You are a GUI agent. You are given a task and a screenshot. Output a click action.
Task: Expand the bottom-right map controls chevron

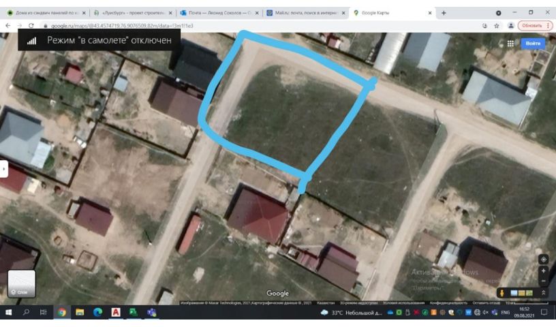pyautogui.click(x=543, y=292)
